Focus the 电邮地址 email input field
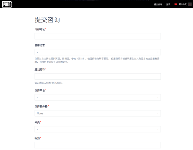Screen dimensions: 193x150 97,36
